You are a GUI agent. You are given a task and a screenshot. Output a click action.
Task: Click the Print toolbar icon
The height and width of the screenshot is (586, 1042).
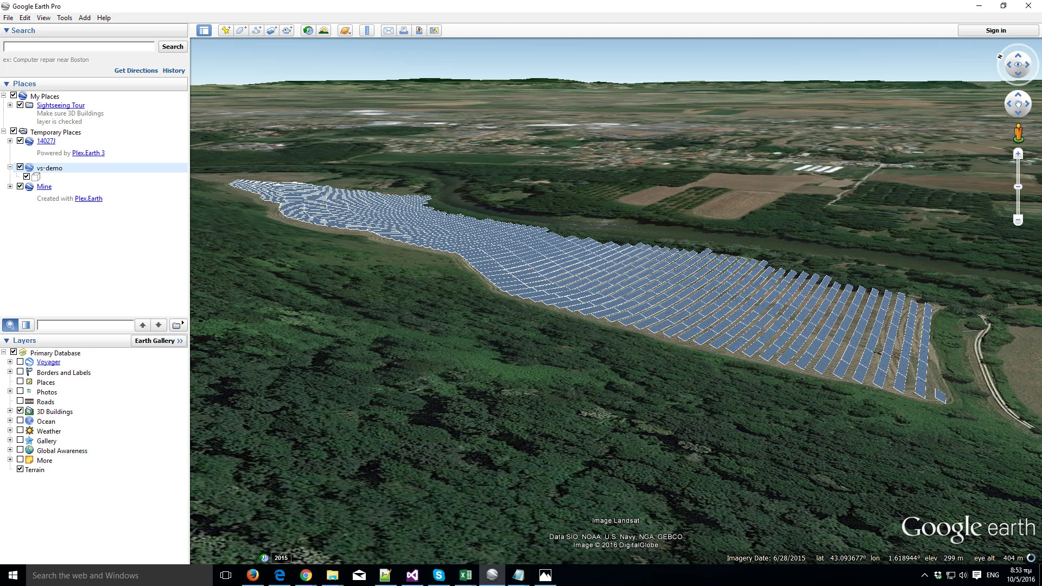coord(404,30)
